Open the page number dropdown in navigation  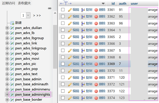(x=28, y=15)
